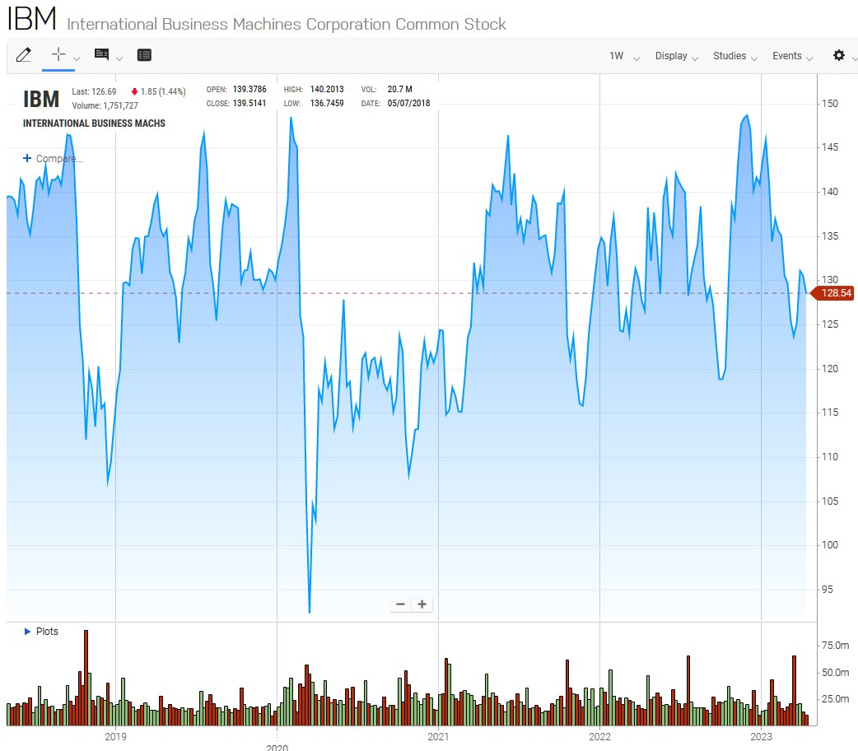The height and width of the screenshot is (751, 858).
Task: Open the crosshair tool options arrow
Action: tap(77, 58)
